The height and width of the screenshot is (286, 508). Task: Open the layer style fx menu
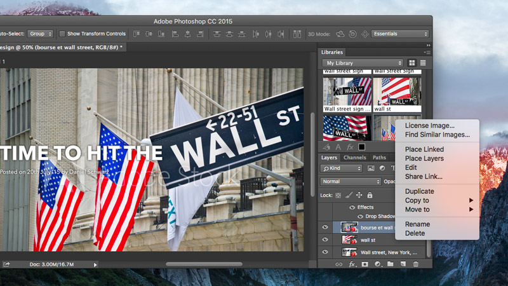click(x=352, y=264)
